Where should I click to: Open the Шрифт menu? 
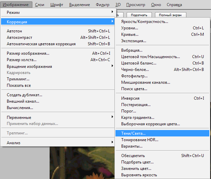point(56,5)
